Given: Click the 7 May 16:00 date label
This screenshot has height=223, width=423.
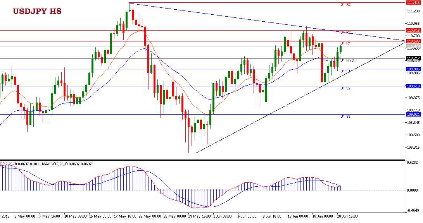Looking at the screenshot, I should (49, 216).
